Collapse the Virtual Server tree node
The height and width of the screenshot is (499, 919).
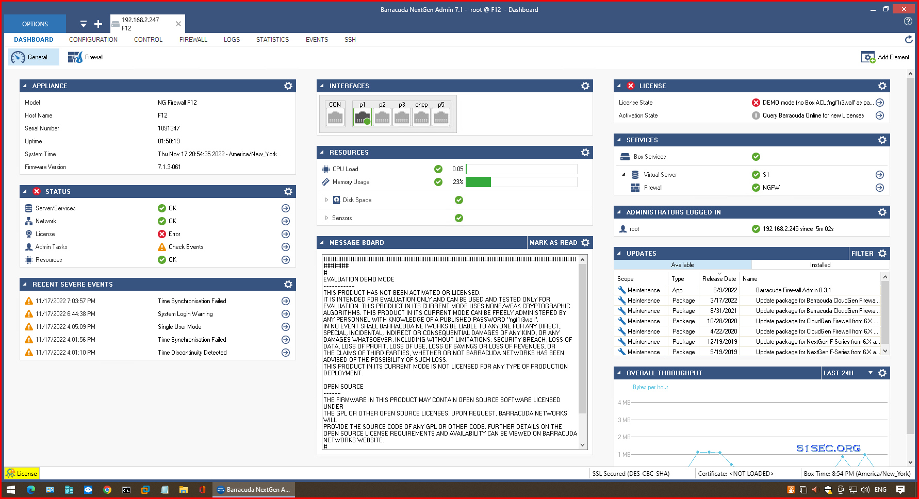point(623,175)
